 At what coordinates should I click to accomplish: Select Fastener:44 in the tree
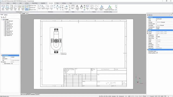[x=9, y=35]
